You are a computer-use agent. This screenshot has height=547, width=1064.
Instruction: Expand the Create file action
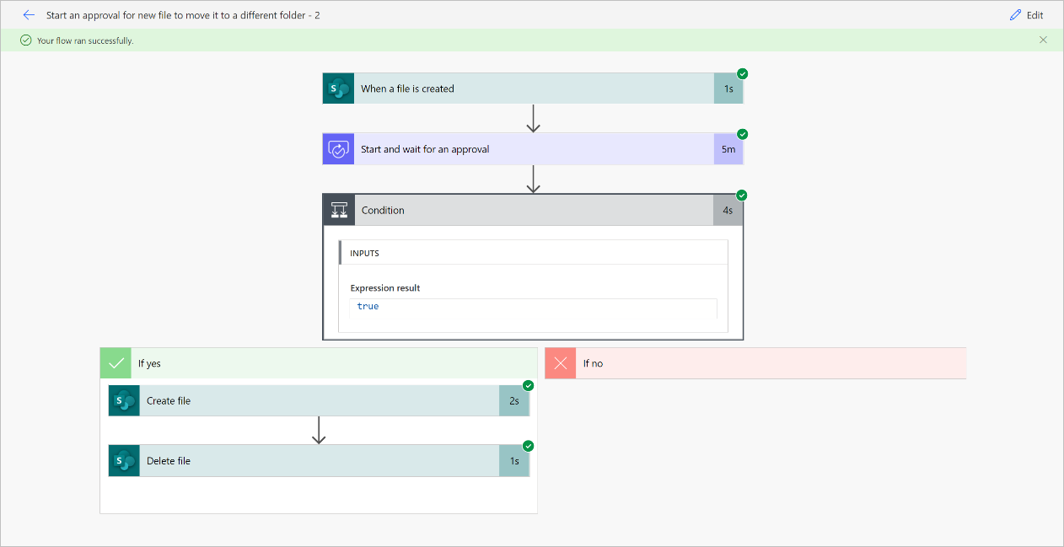tap(320, 401)
